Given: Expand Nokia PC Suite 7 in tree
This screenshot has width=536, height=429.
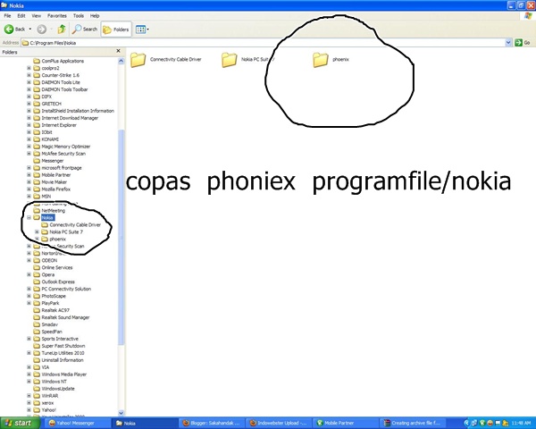Looking at the screenshot, I should click(38, 232).
